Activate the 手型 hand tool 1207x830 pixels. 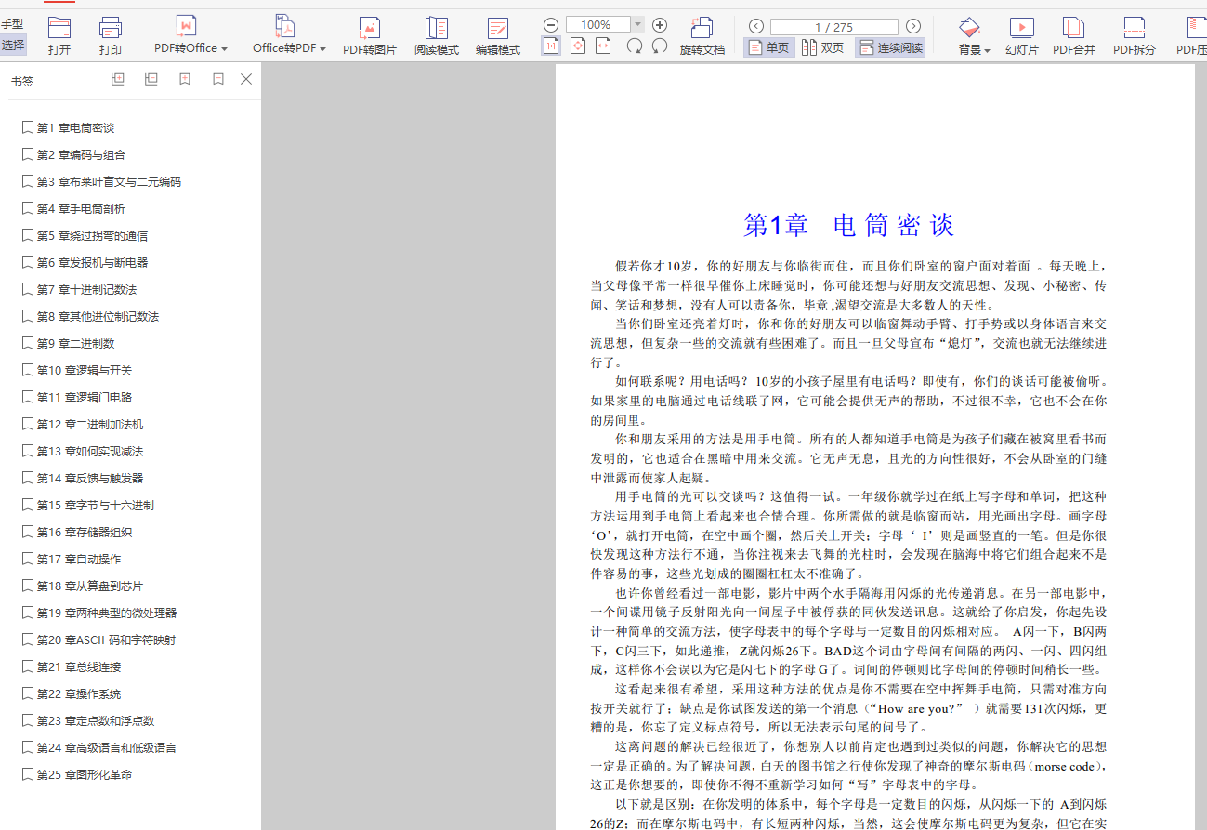[x=12, y=24]
